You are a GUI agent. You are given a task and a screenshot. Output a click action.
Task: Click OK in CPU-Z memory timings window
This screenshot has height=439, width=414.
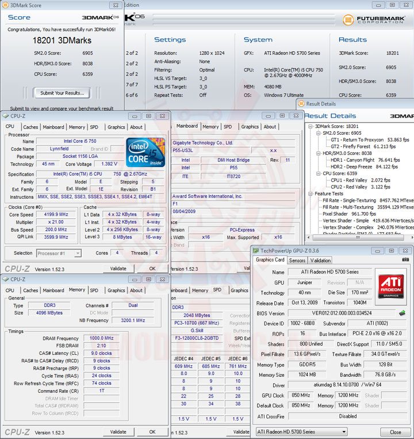click(152, 432)
